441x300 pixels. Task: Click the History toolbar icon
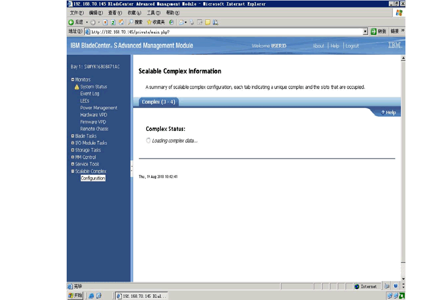[x=171, y=22]
